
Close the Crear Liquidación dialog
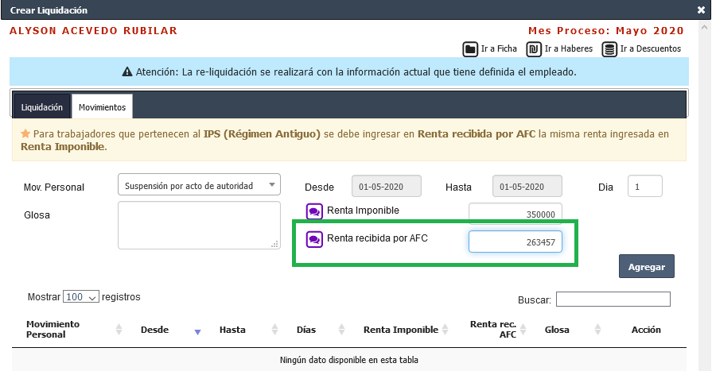pyautogui.click(x=701, y=10)
